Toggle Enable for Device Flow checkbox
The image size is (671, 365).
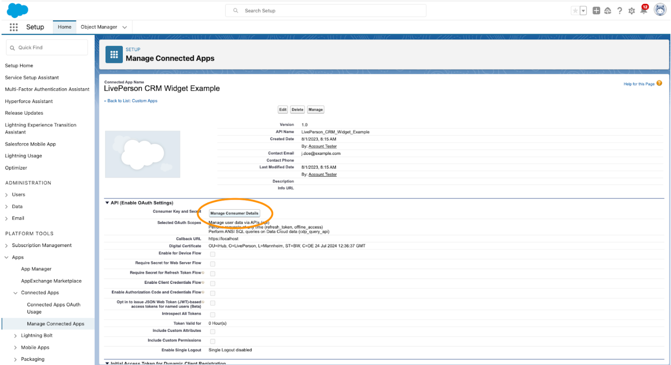point(213,254)
